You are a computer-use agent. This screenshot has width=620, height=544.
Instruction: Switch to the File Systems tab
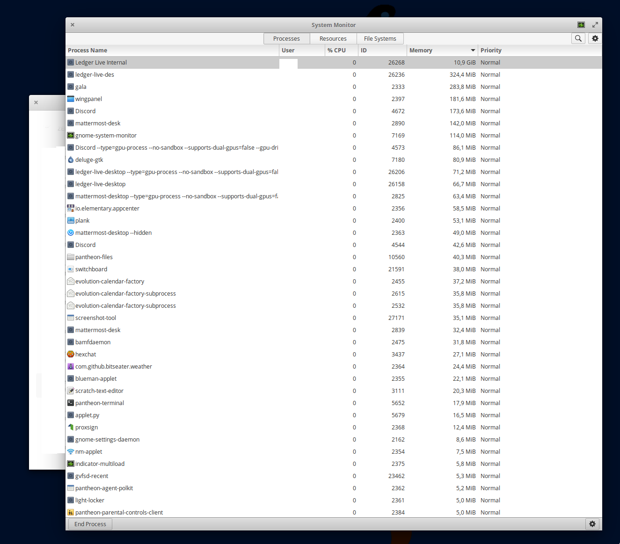[380, 38]
